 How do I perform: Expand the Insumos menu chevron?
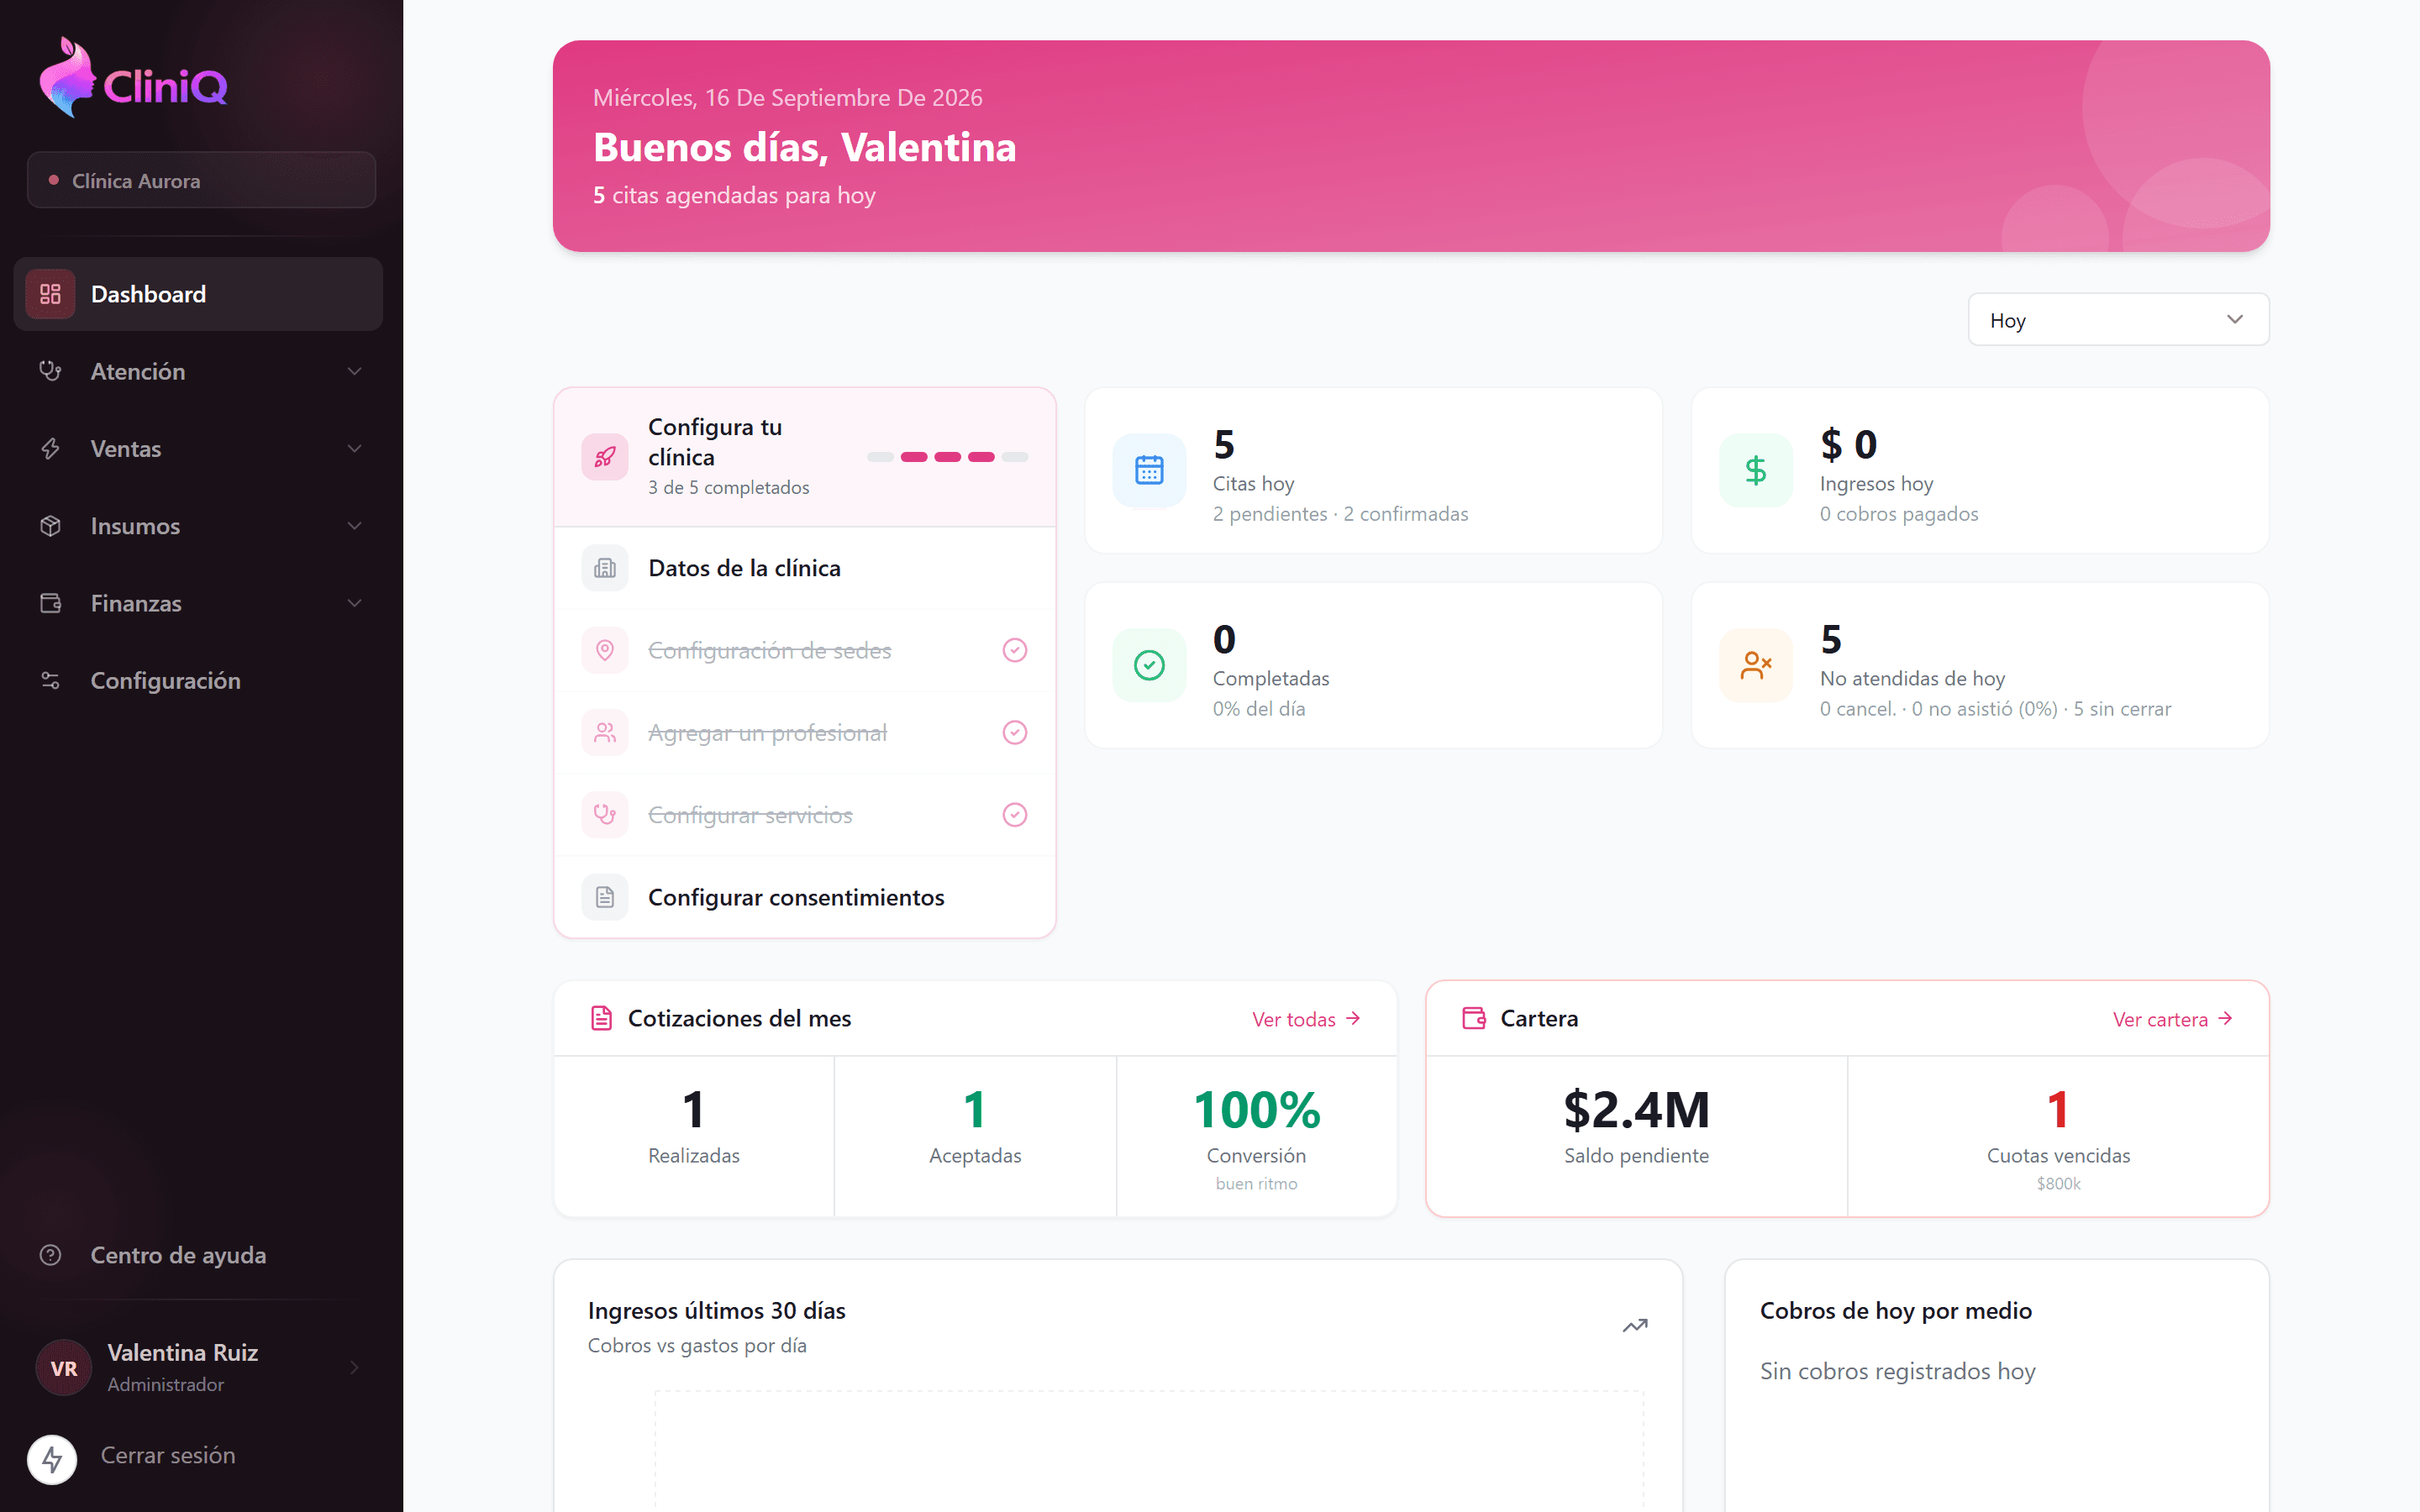354,526
